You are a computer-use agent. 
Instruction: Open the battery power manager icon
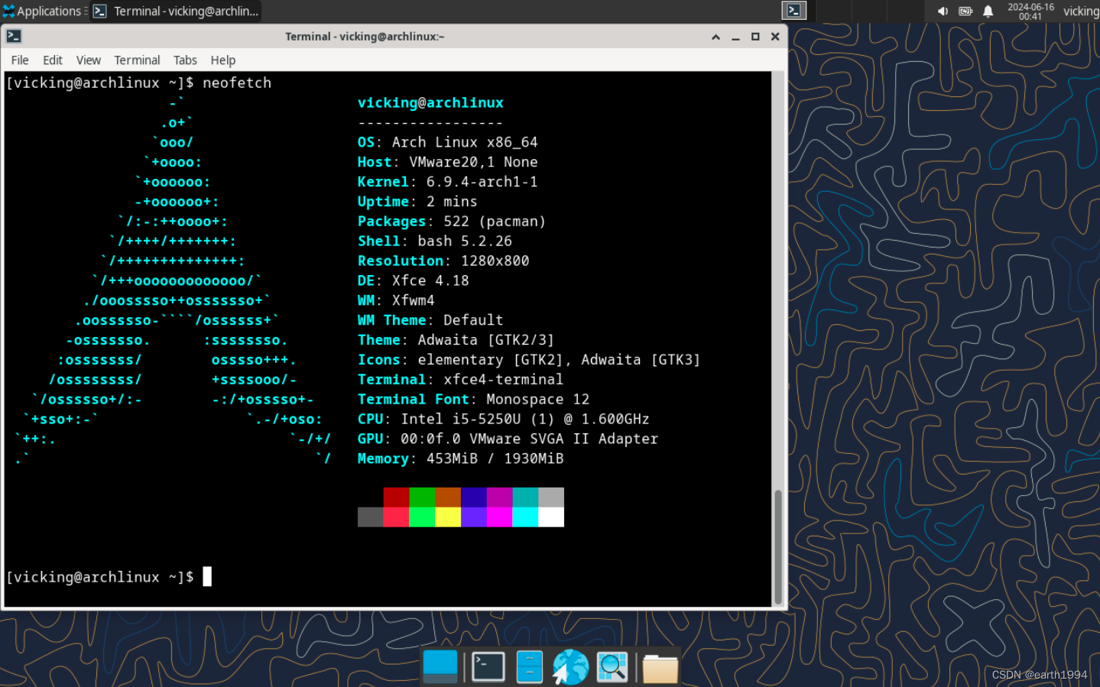pos(965,11)
